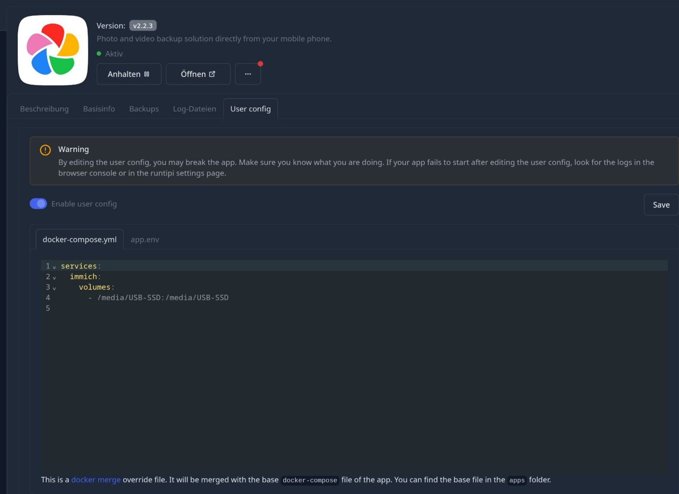Click the pause icon on Anhalten button
679x494 pixels.
click(x=147, y=74)
